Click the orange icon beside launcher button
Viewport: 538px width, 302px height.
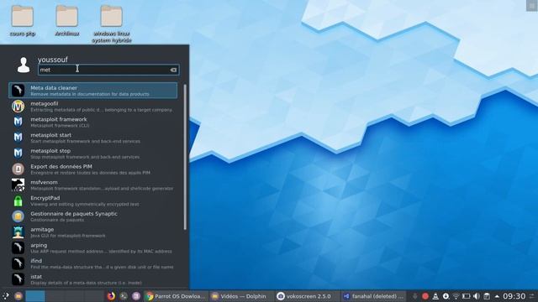click(18, 296)
